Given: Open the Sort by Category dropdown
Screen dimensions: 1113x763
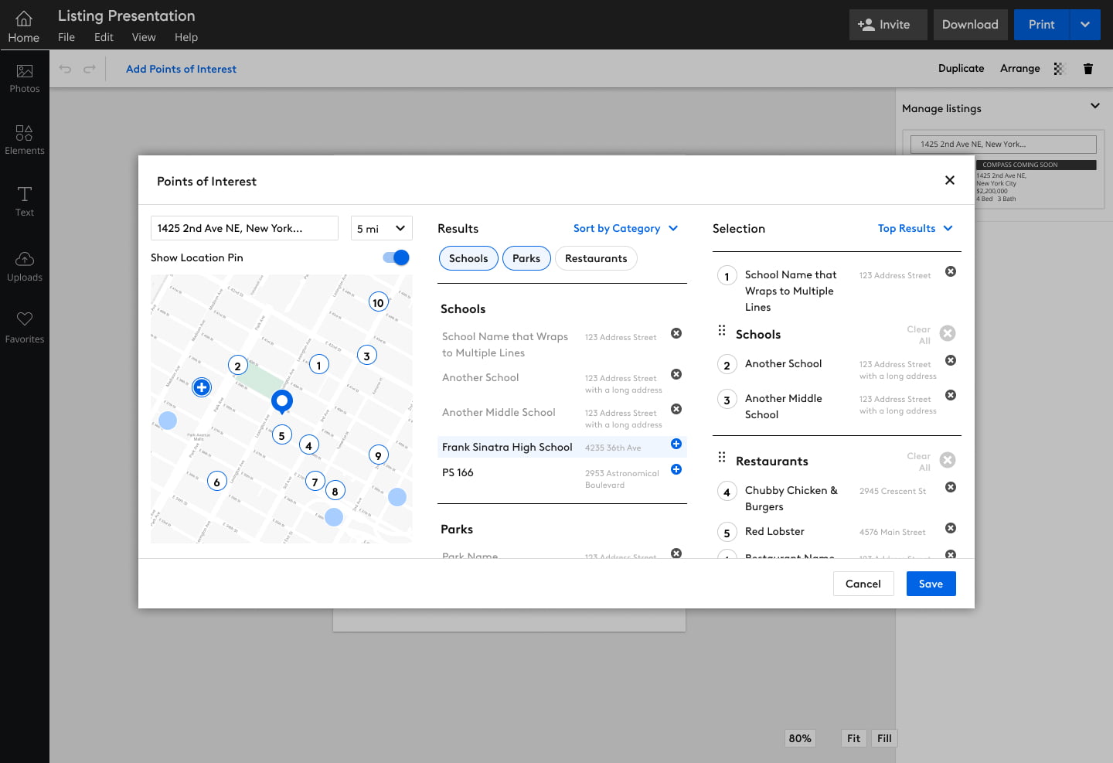Looking at the screenshot, I should 625,228.
